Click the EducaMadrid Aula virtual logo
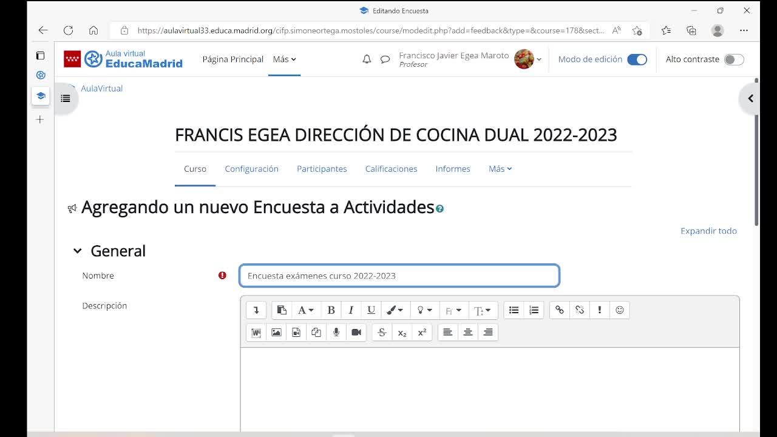Screen dimensions: 777x437 (123, 59)
